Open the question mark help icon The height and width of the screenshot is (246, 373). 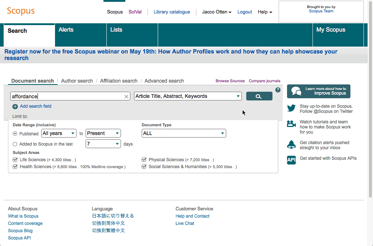click(278, 90)
